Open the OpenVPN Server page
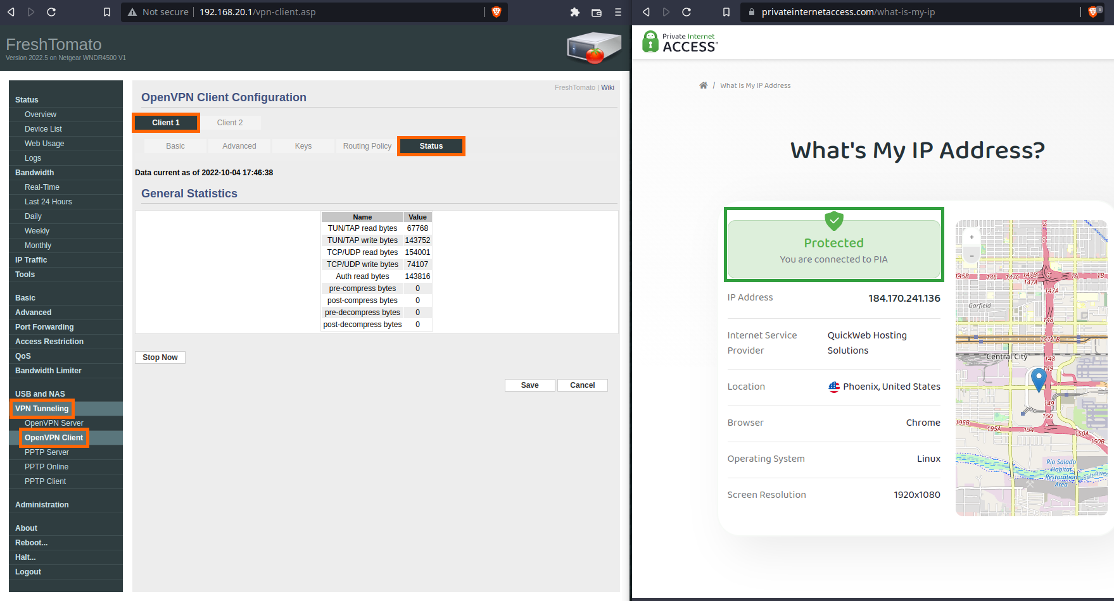Screen dimensions: 1114x601 tap(54, 423)
